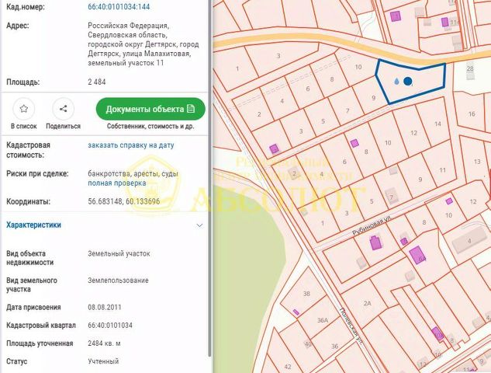Select purple building near Рубиновая ул. label
491x373 pixels.
pyautogui.click(x=375, y=242)
